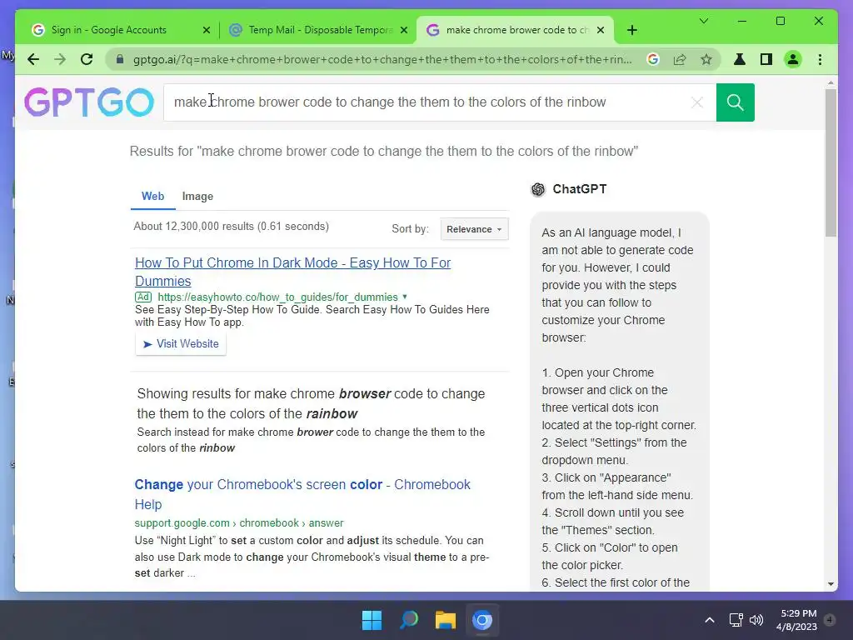Open the clock and date panel

click(x=796, y=620)
